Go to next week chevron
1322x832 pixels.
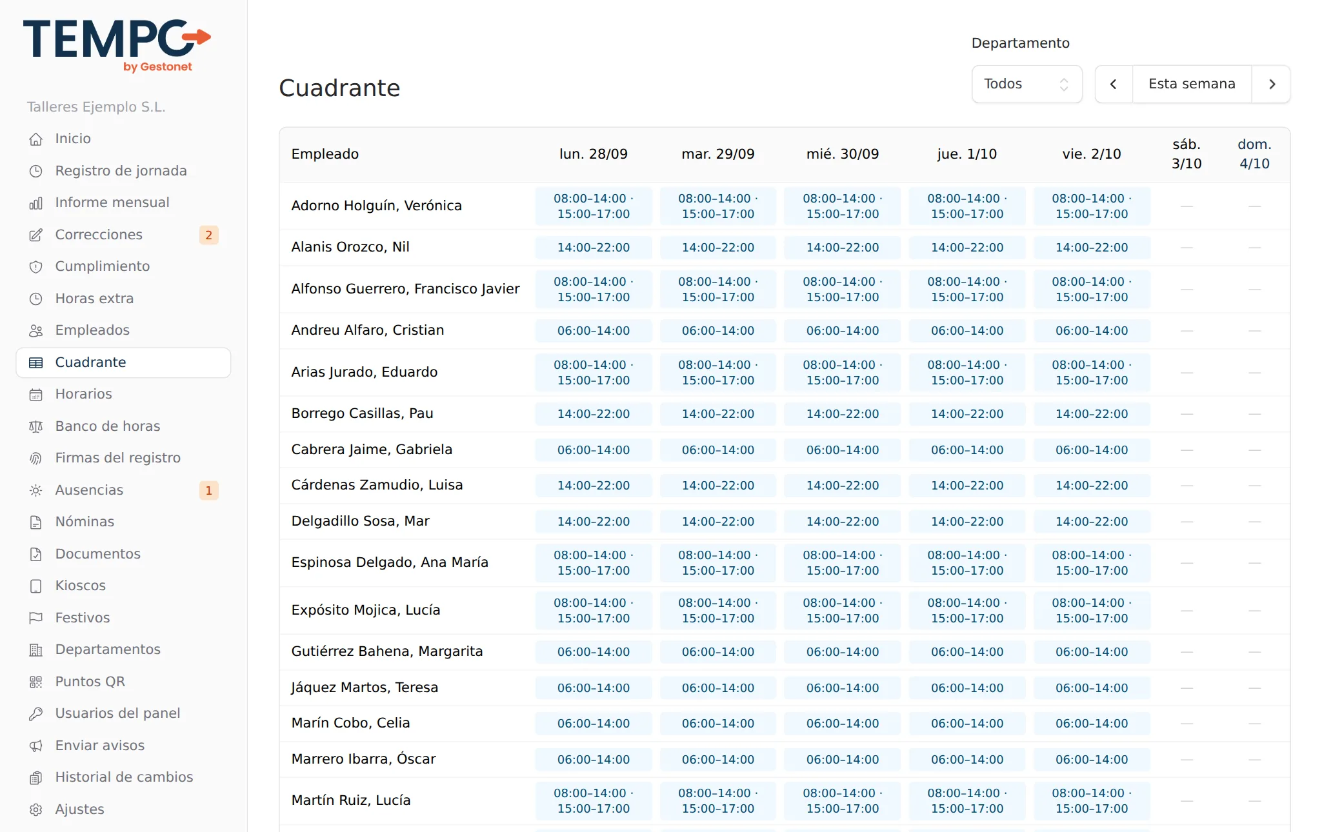coord(1272,84)
